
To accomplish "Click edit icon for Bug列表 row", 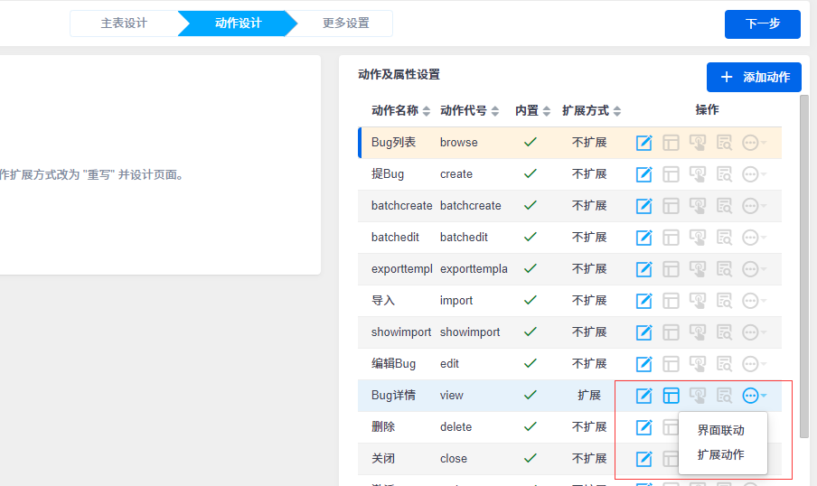I will click(x=643, y=143).
